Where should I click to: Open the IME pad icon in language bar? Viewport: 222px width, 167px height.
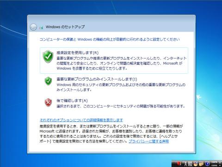(x=195, y=164)
